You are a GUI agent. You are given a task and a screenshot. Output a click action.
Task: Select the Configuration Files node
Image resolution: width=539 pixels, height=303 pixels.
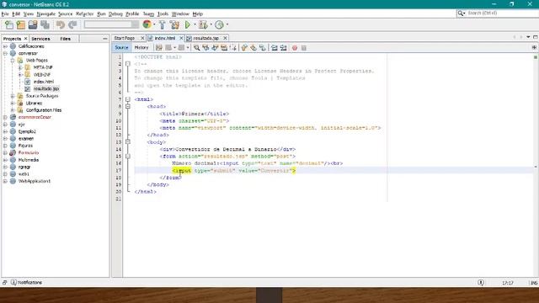point(44,110)
